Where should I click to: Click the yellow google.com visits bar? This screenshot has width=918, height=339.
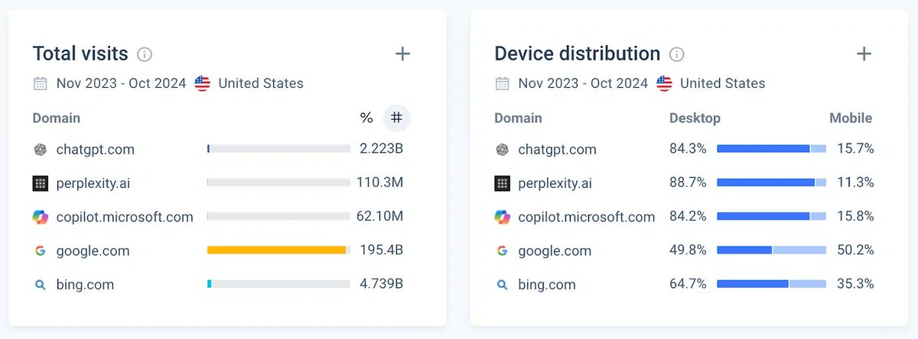(x=277, y=250)
